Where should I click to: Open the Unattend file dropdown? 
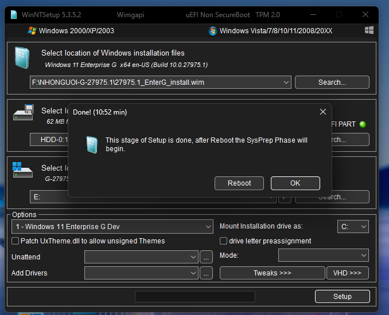tap(141, 257)
